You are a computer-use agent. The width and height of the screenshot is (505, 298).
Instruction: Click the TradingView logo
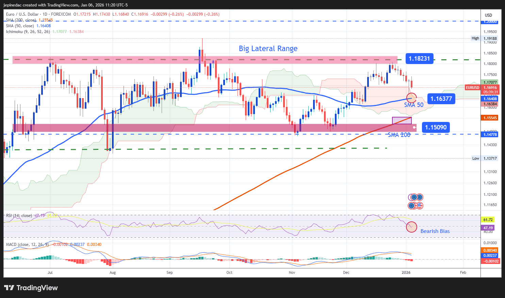pyautogui.click(x=31, y=288)
